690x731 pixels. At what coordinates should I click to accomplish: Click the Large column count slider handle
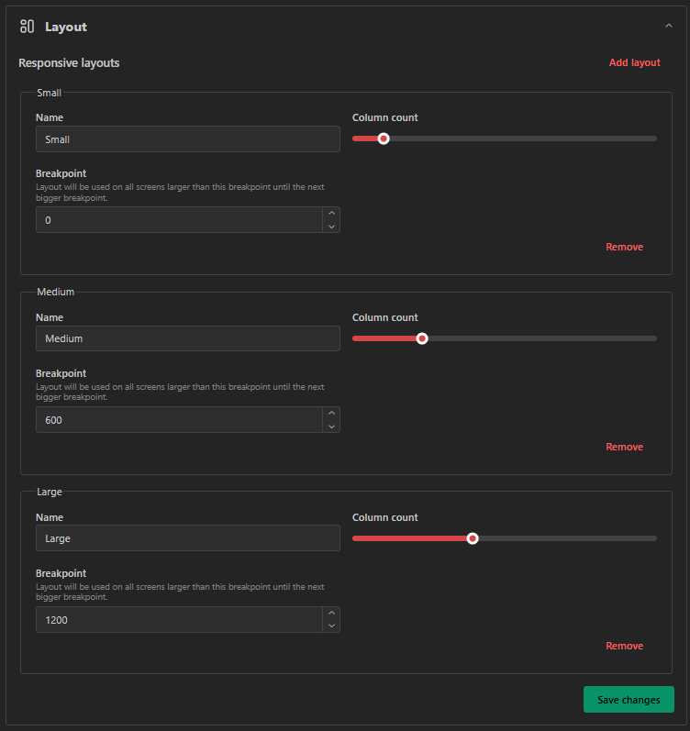(x=473, y=538)
